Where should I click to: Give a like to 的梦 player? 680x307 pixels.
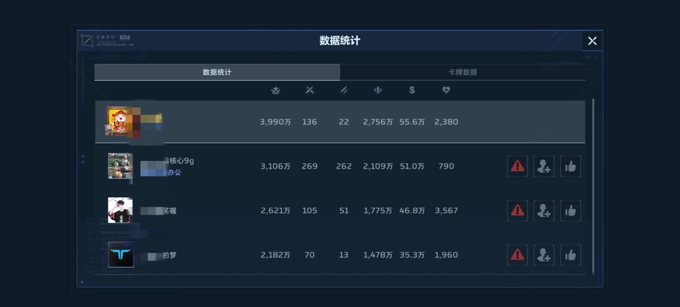point(571,255)
